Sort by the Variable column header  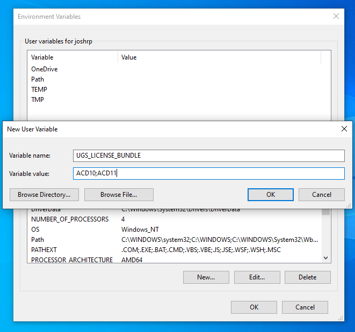(x=73, y=57)
